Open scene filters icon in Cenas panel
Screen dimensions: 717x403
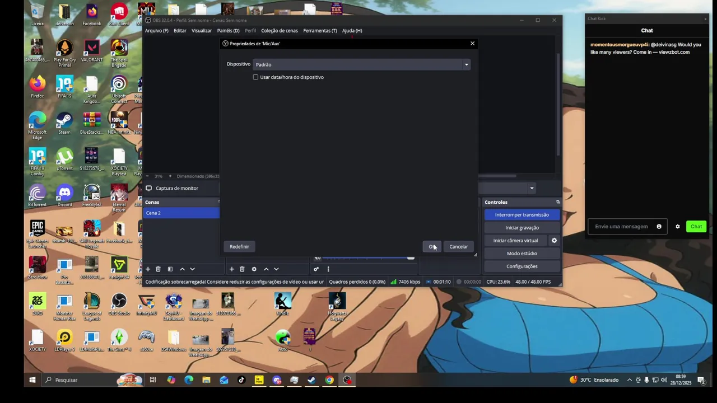click(x=170, y=269)
